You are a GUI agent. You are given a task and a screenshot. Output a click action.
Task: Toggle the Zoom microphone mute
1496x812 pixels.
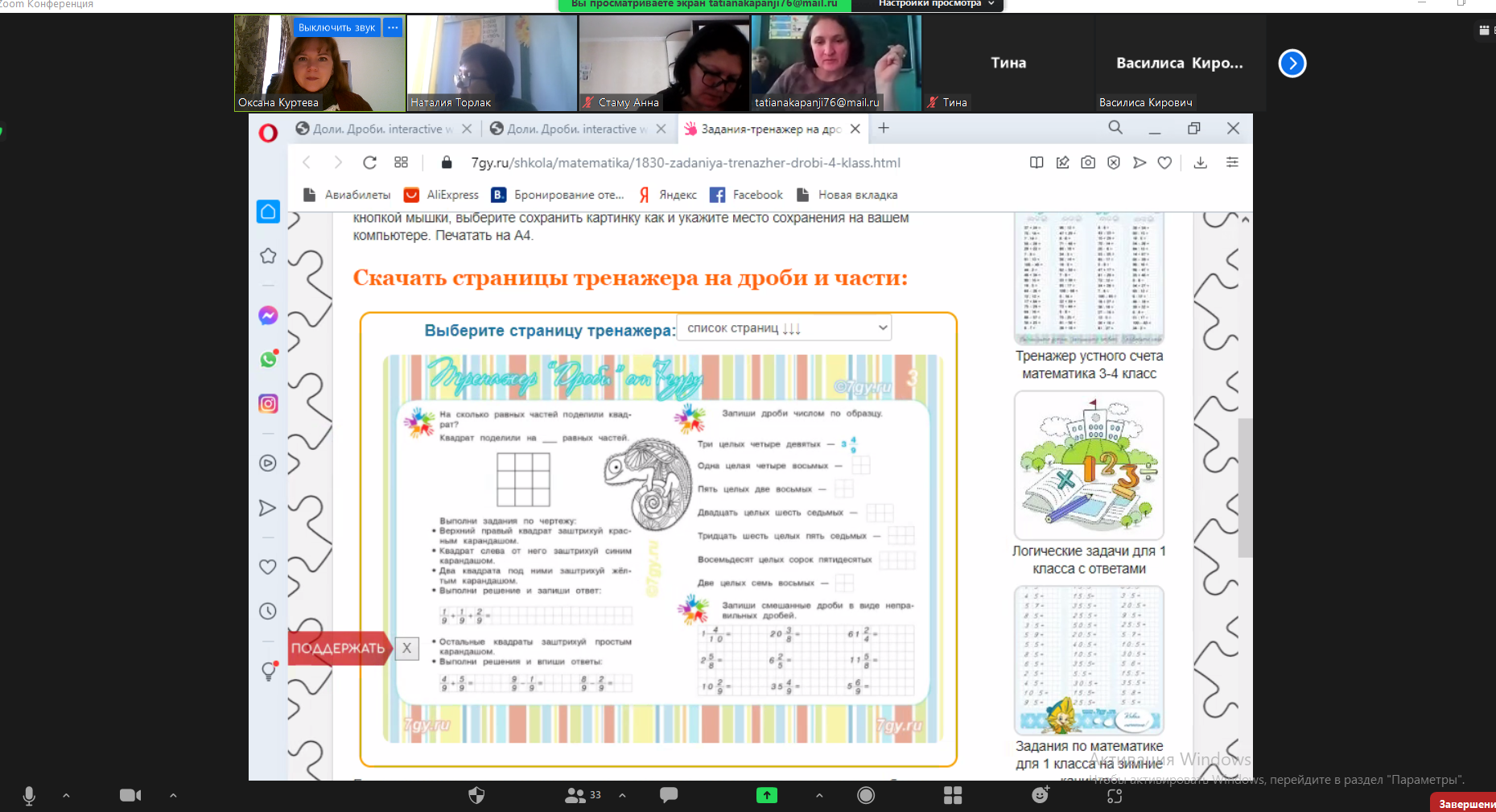29,795
